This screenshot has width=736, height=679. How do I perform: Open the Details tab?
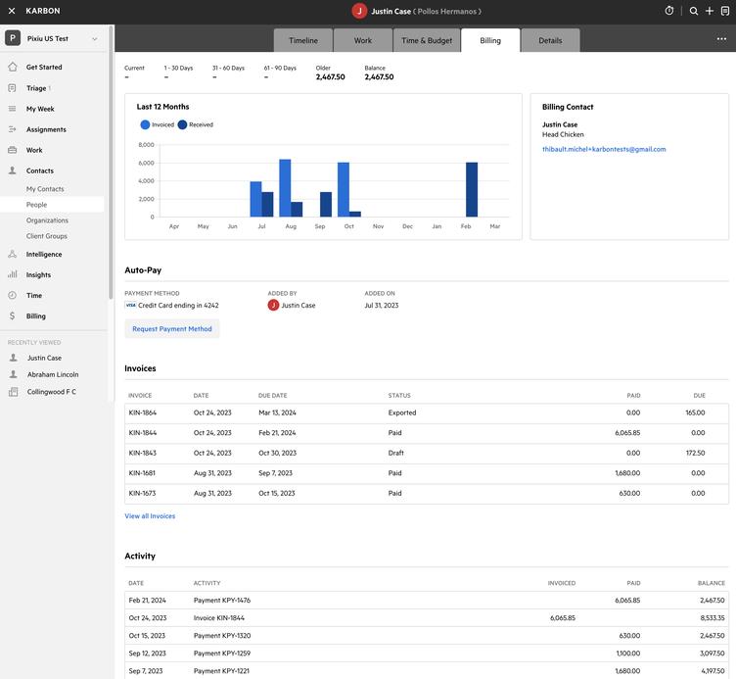tap(550, 40)
